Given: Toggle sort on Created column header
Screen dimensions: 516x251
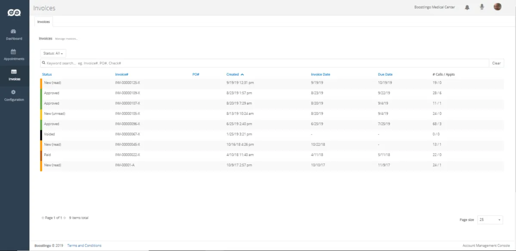Looking at the screenshot, I should [x=235, y=74].
